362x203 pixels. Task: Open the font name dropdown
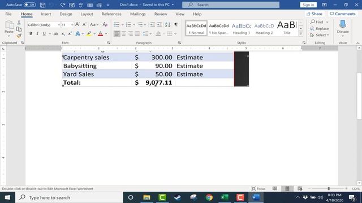pyautogui.click(x=59, y=25)
